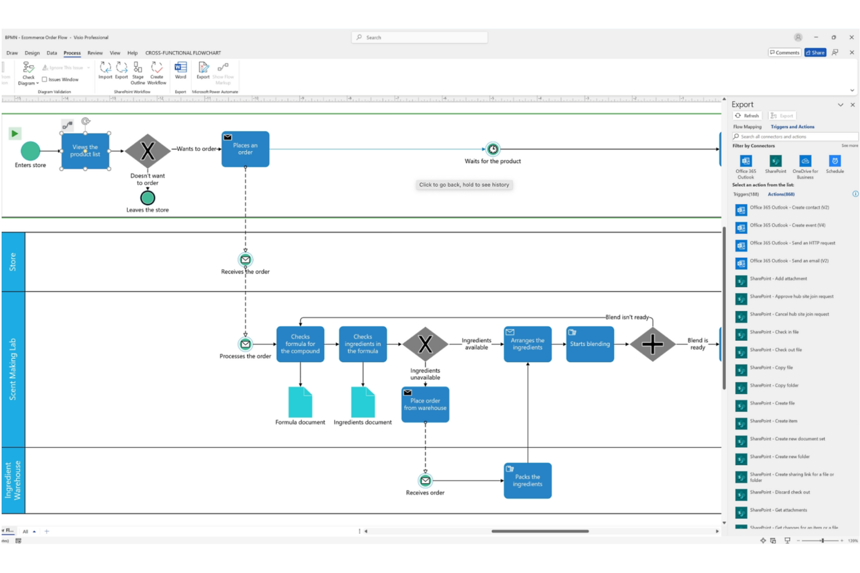860x573 pixels.
Task: Select the Enters store start event
Action: tap(30, 151)
